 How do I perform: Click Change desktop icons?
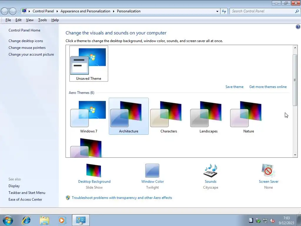pos(26,41)
